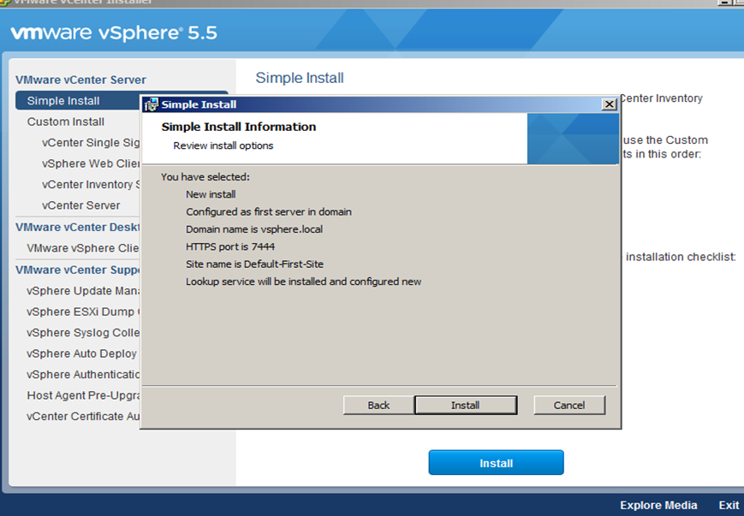
Task: Select vSphere Web Client entry
Action: [91, 163]
